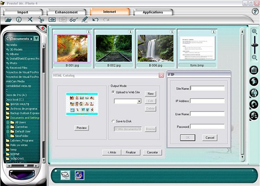This screenshot has width=260, height=186.
Task: Select the B 001.jpg autumn thumbnail
Action: pyautogui.click(x=72, y=48)
